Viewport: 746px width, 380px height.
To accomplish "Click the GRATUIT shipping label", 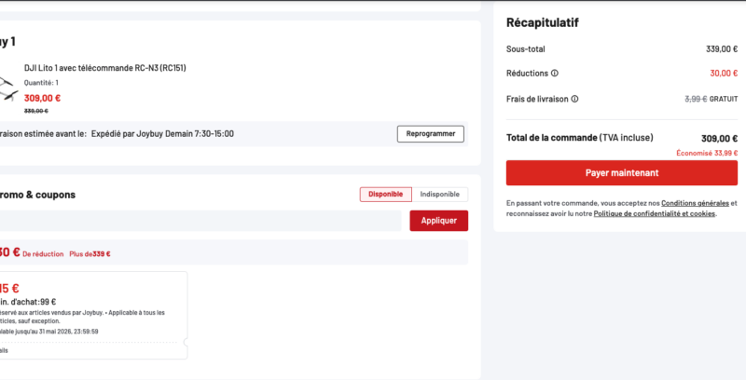I will coord(724,99).
